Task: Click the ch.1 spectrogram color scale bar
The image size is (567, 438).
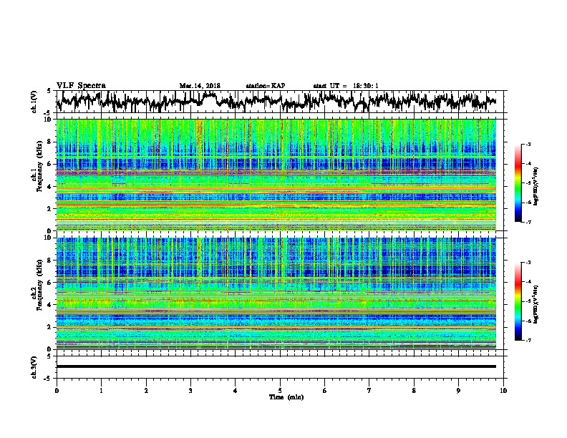Action: (x=518, y=183)
